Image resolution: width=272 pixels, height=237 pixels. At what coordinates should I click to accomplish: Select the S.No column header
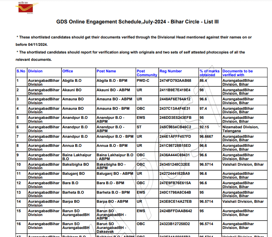pyautogui.click(x=21, y=71)
